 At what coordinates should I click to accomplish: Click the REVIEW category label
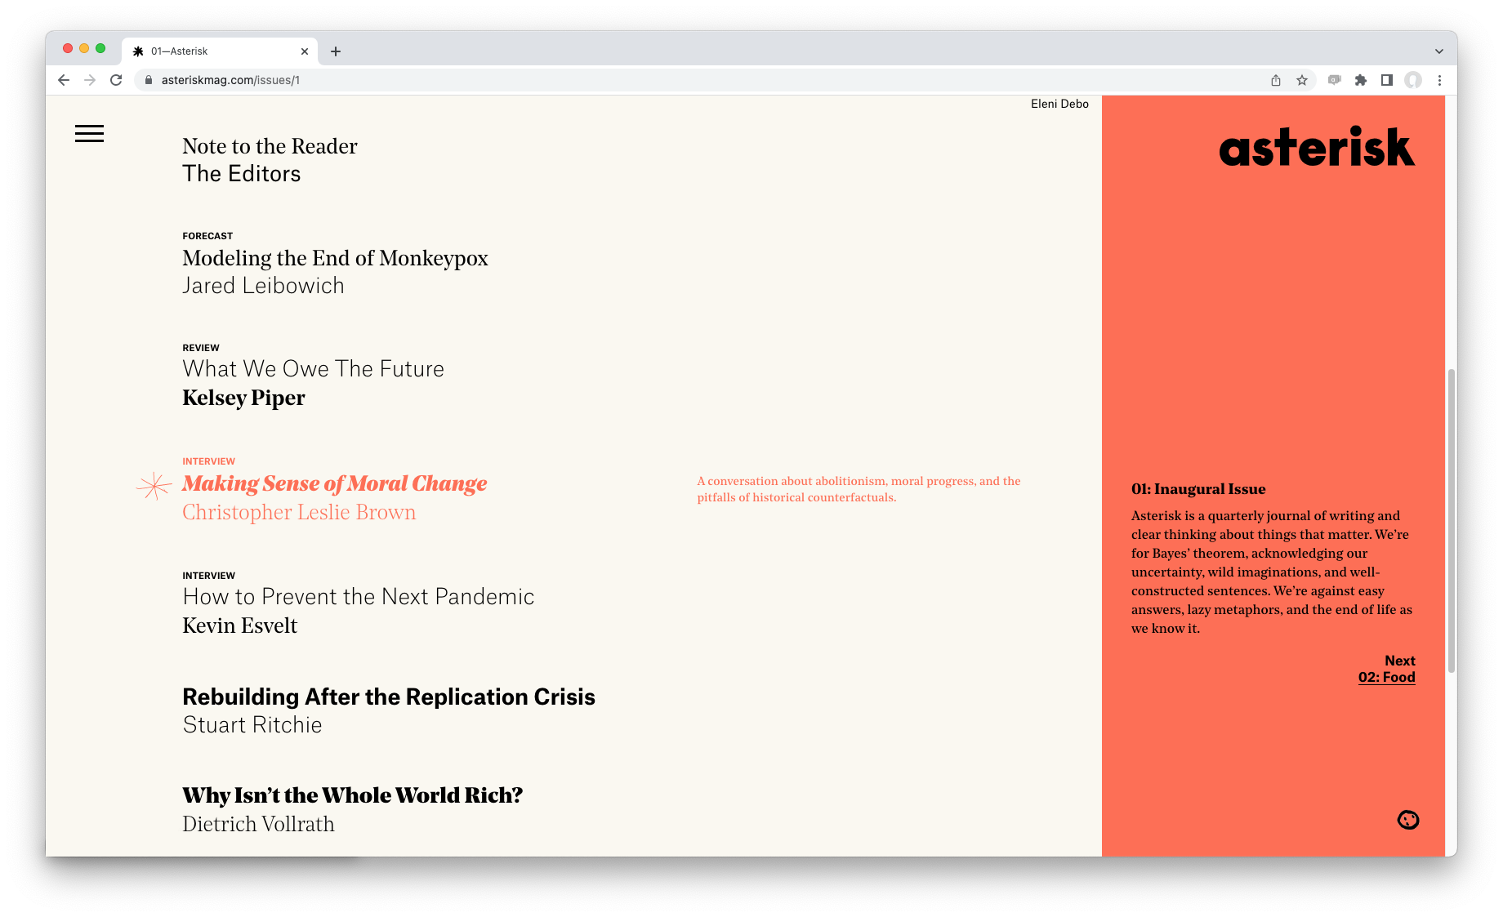tap(201, 348)
